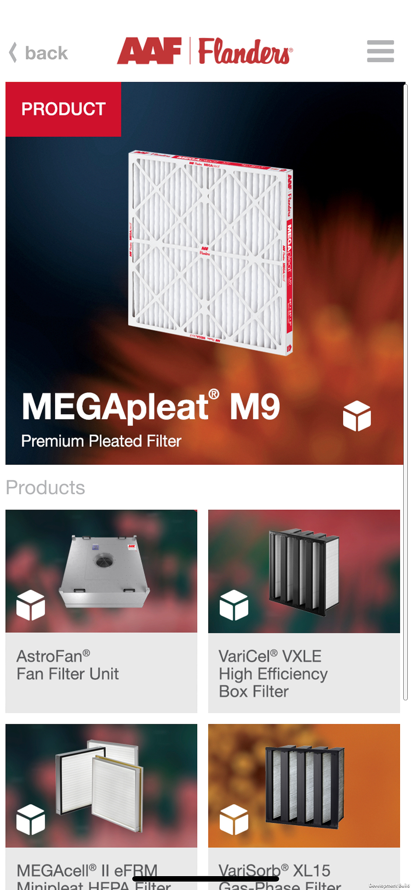
Task: Tap the VariSorb XL15 cube icon
Action: [234, 819]
